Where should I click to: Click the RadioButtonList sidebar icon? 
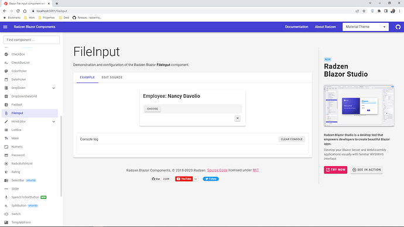point(6,164)
